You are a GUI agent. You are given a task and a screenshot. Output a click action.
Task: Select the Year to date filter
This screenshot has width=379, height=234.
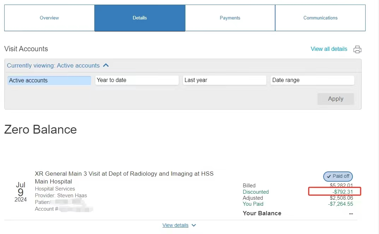[x=137, y=80]
